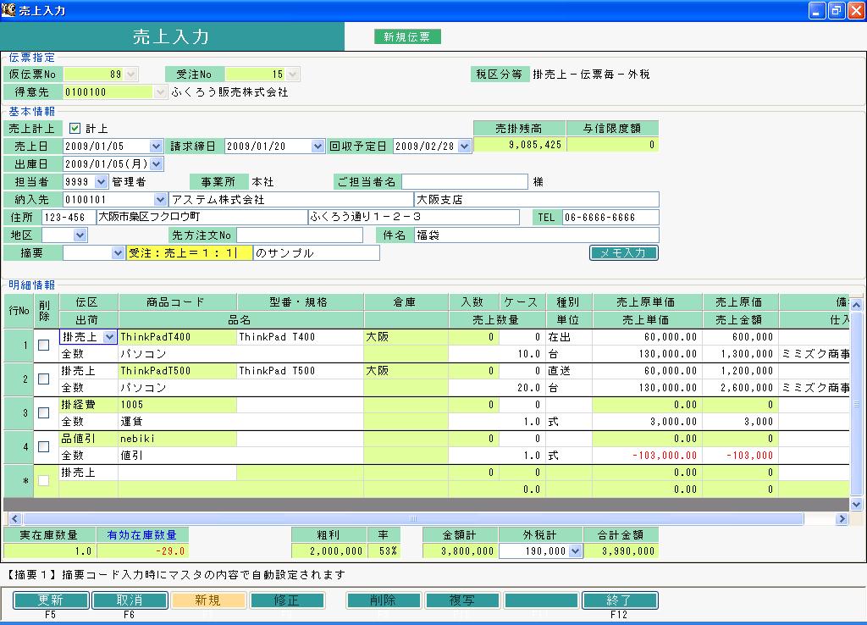Open the 担当者 dropdown arrow
This screenshot has height=625, width=867.
click(102, 181)
